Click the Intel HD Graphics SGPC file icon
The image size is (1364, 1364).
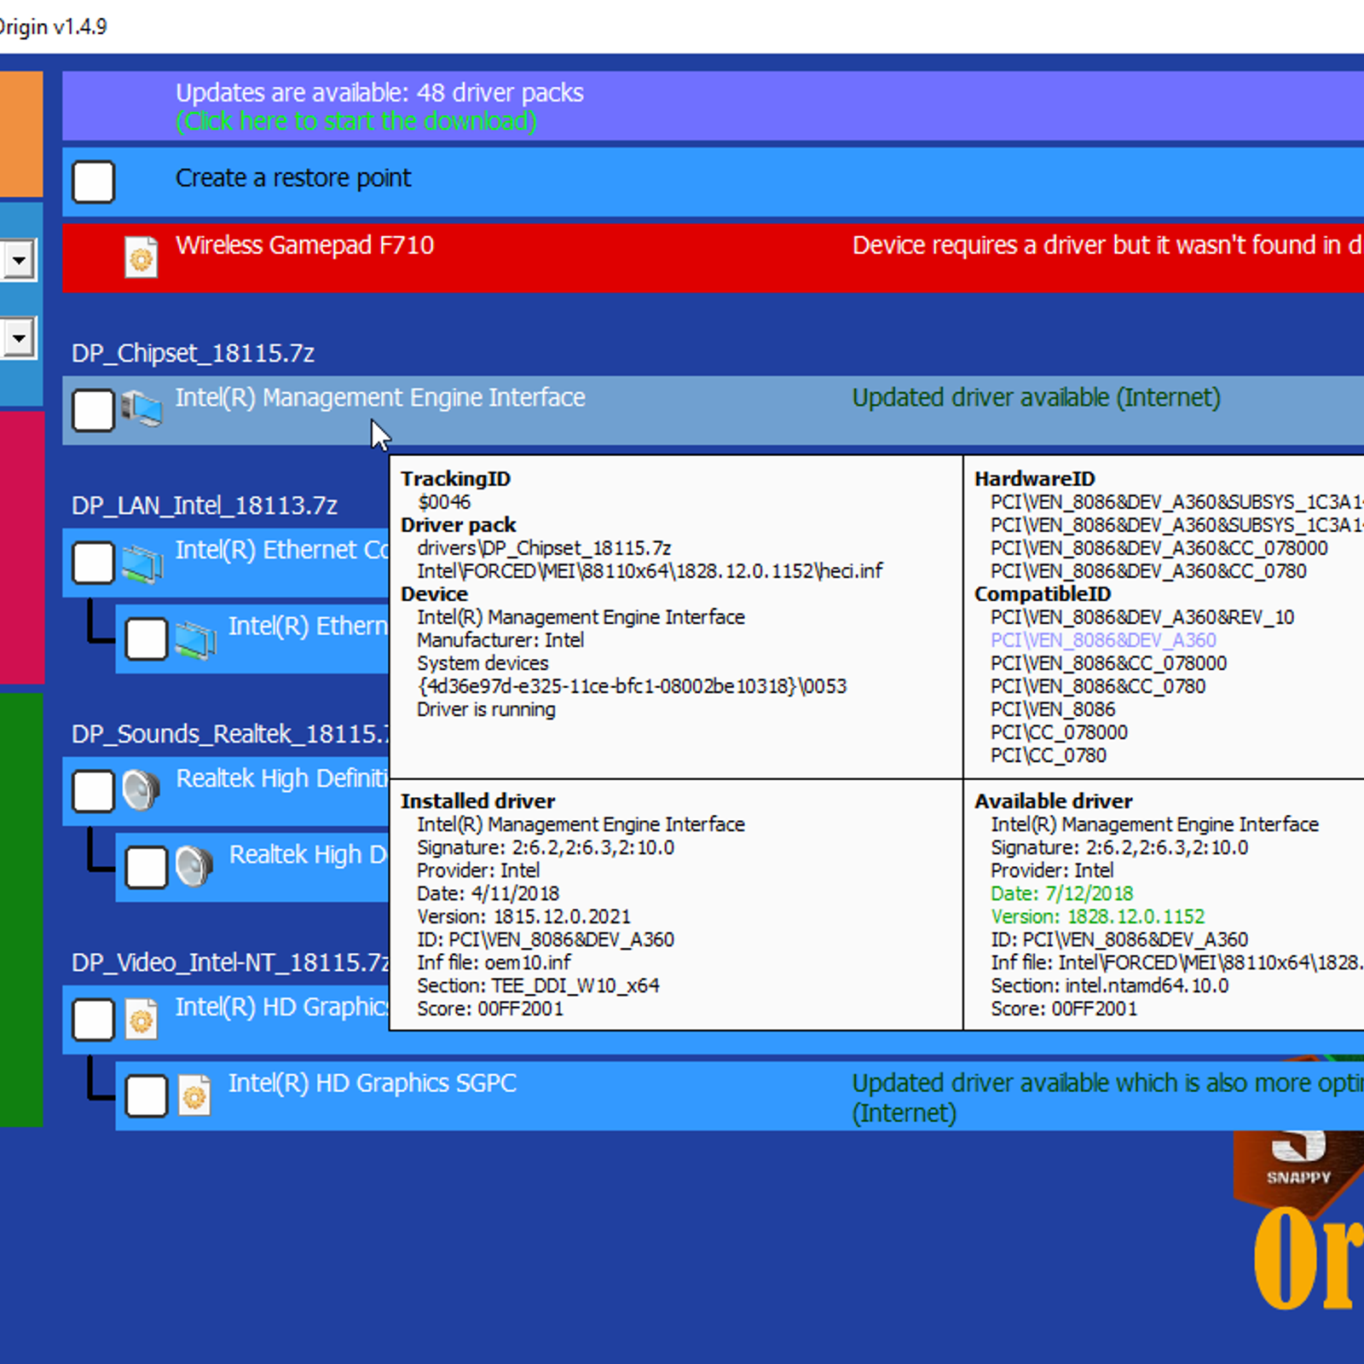195,1095
